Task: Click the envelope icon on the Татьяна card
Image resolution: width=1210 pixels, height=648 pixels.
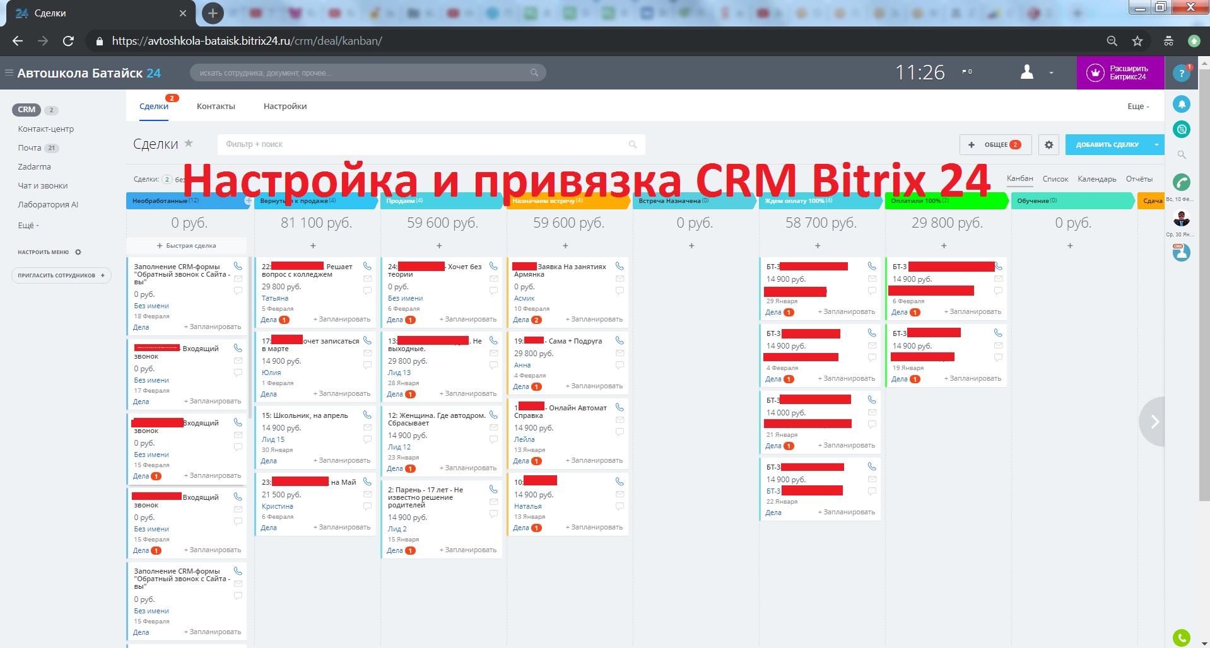Action: pyautogui.click(x=367, y=279)
